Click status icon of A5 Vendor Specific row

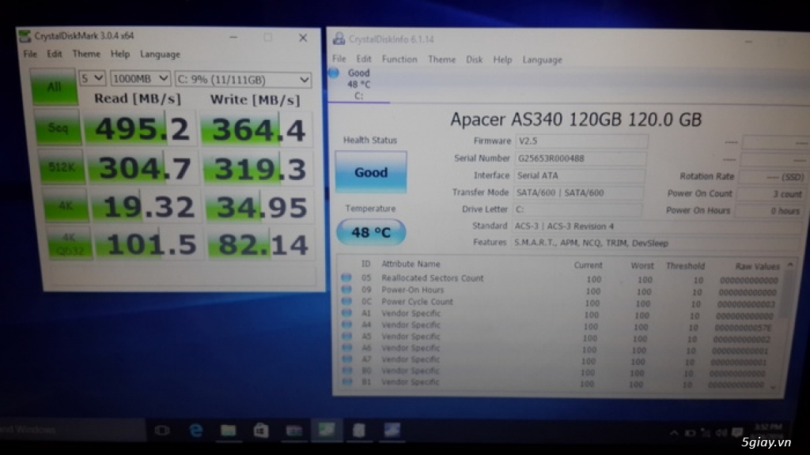[347, 336]
